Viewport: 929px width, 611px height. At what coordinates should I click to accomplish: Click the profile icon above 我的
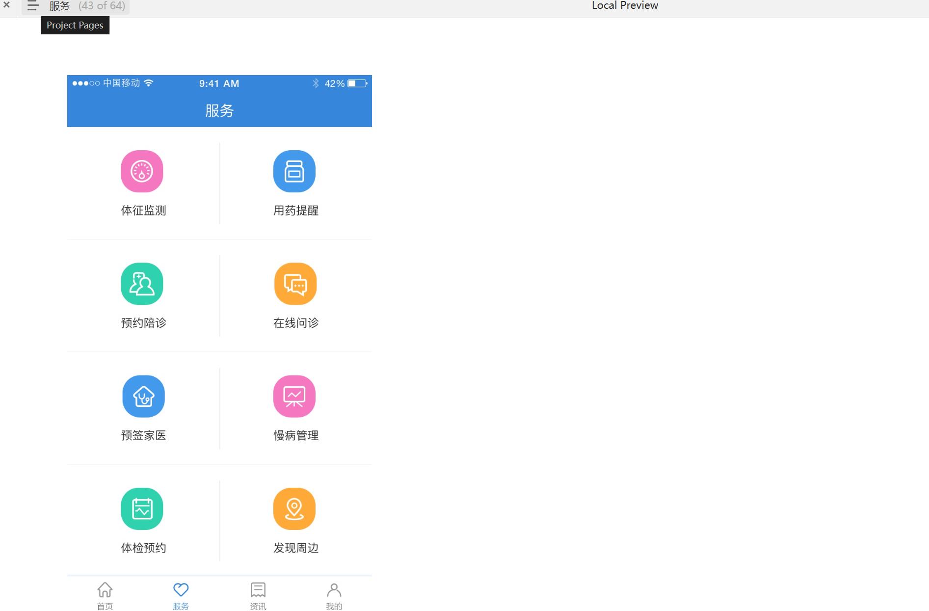tap(334, 589)
